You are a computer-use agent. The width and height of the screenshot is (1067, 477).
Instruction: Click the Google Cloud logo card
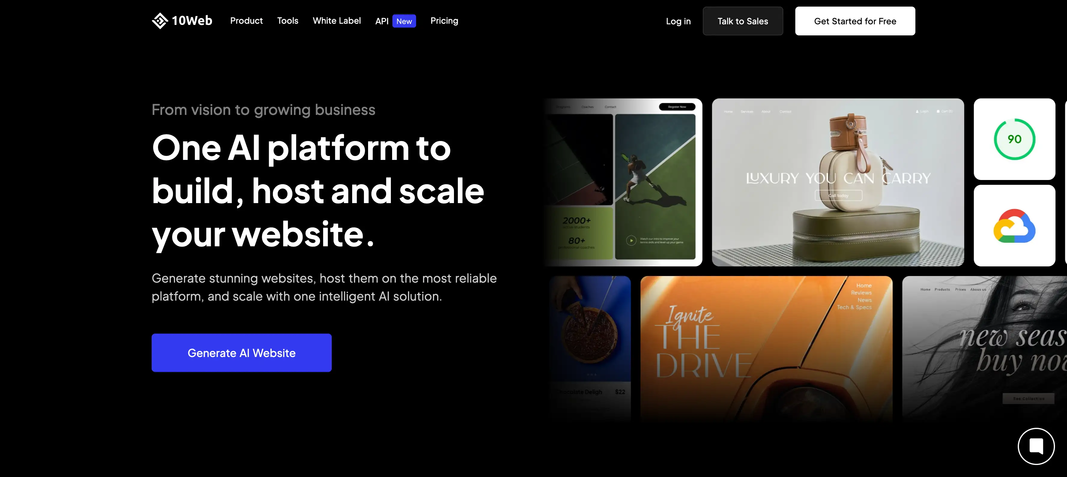tap(1014, 226)
